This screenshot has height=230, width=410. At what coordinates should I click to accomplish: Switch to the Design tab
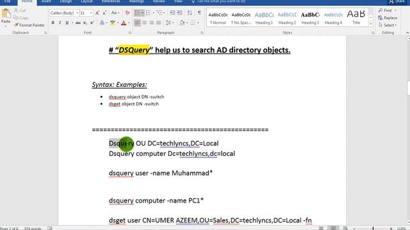tap(65, 1)
